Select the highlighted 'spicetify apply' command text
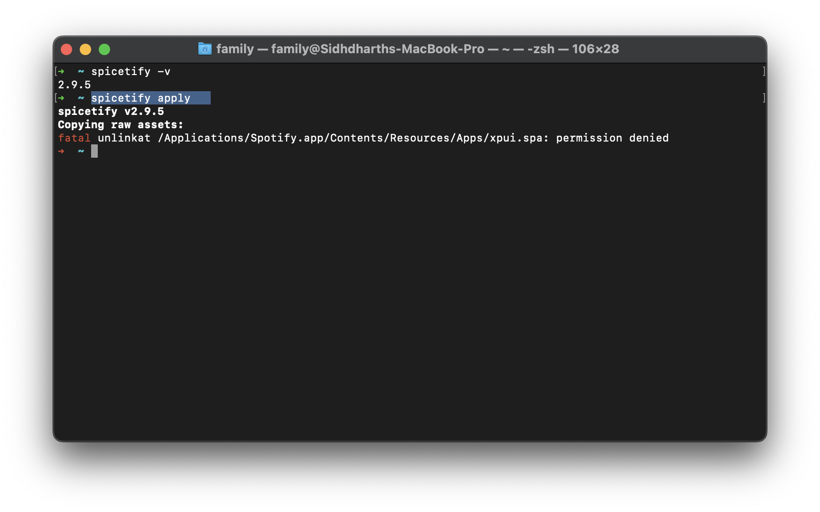Viewport: 820px width, 512px height. (141, 98)
